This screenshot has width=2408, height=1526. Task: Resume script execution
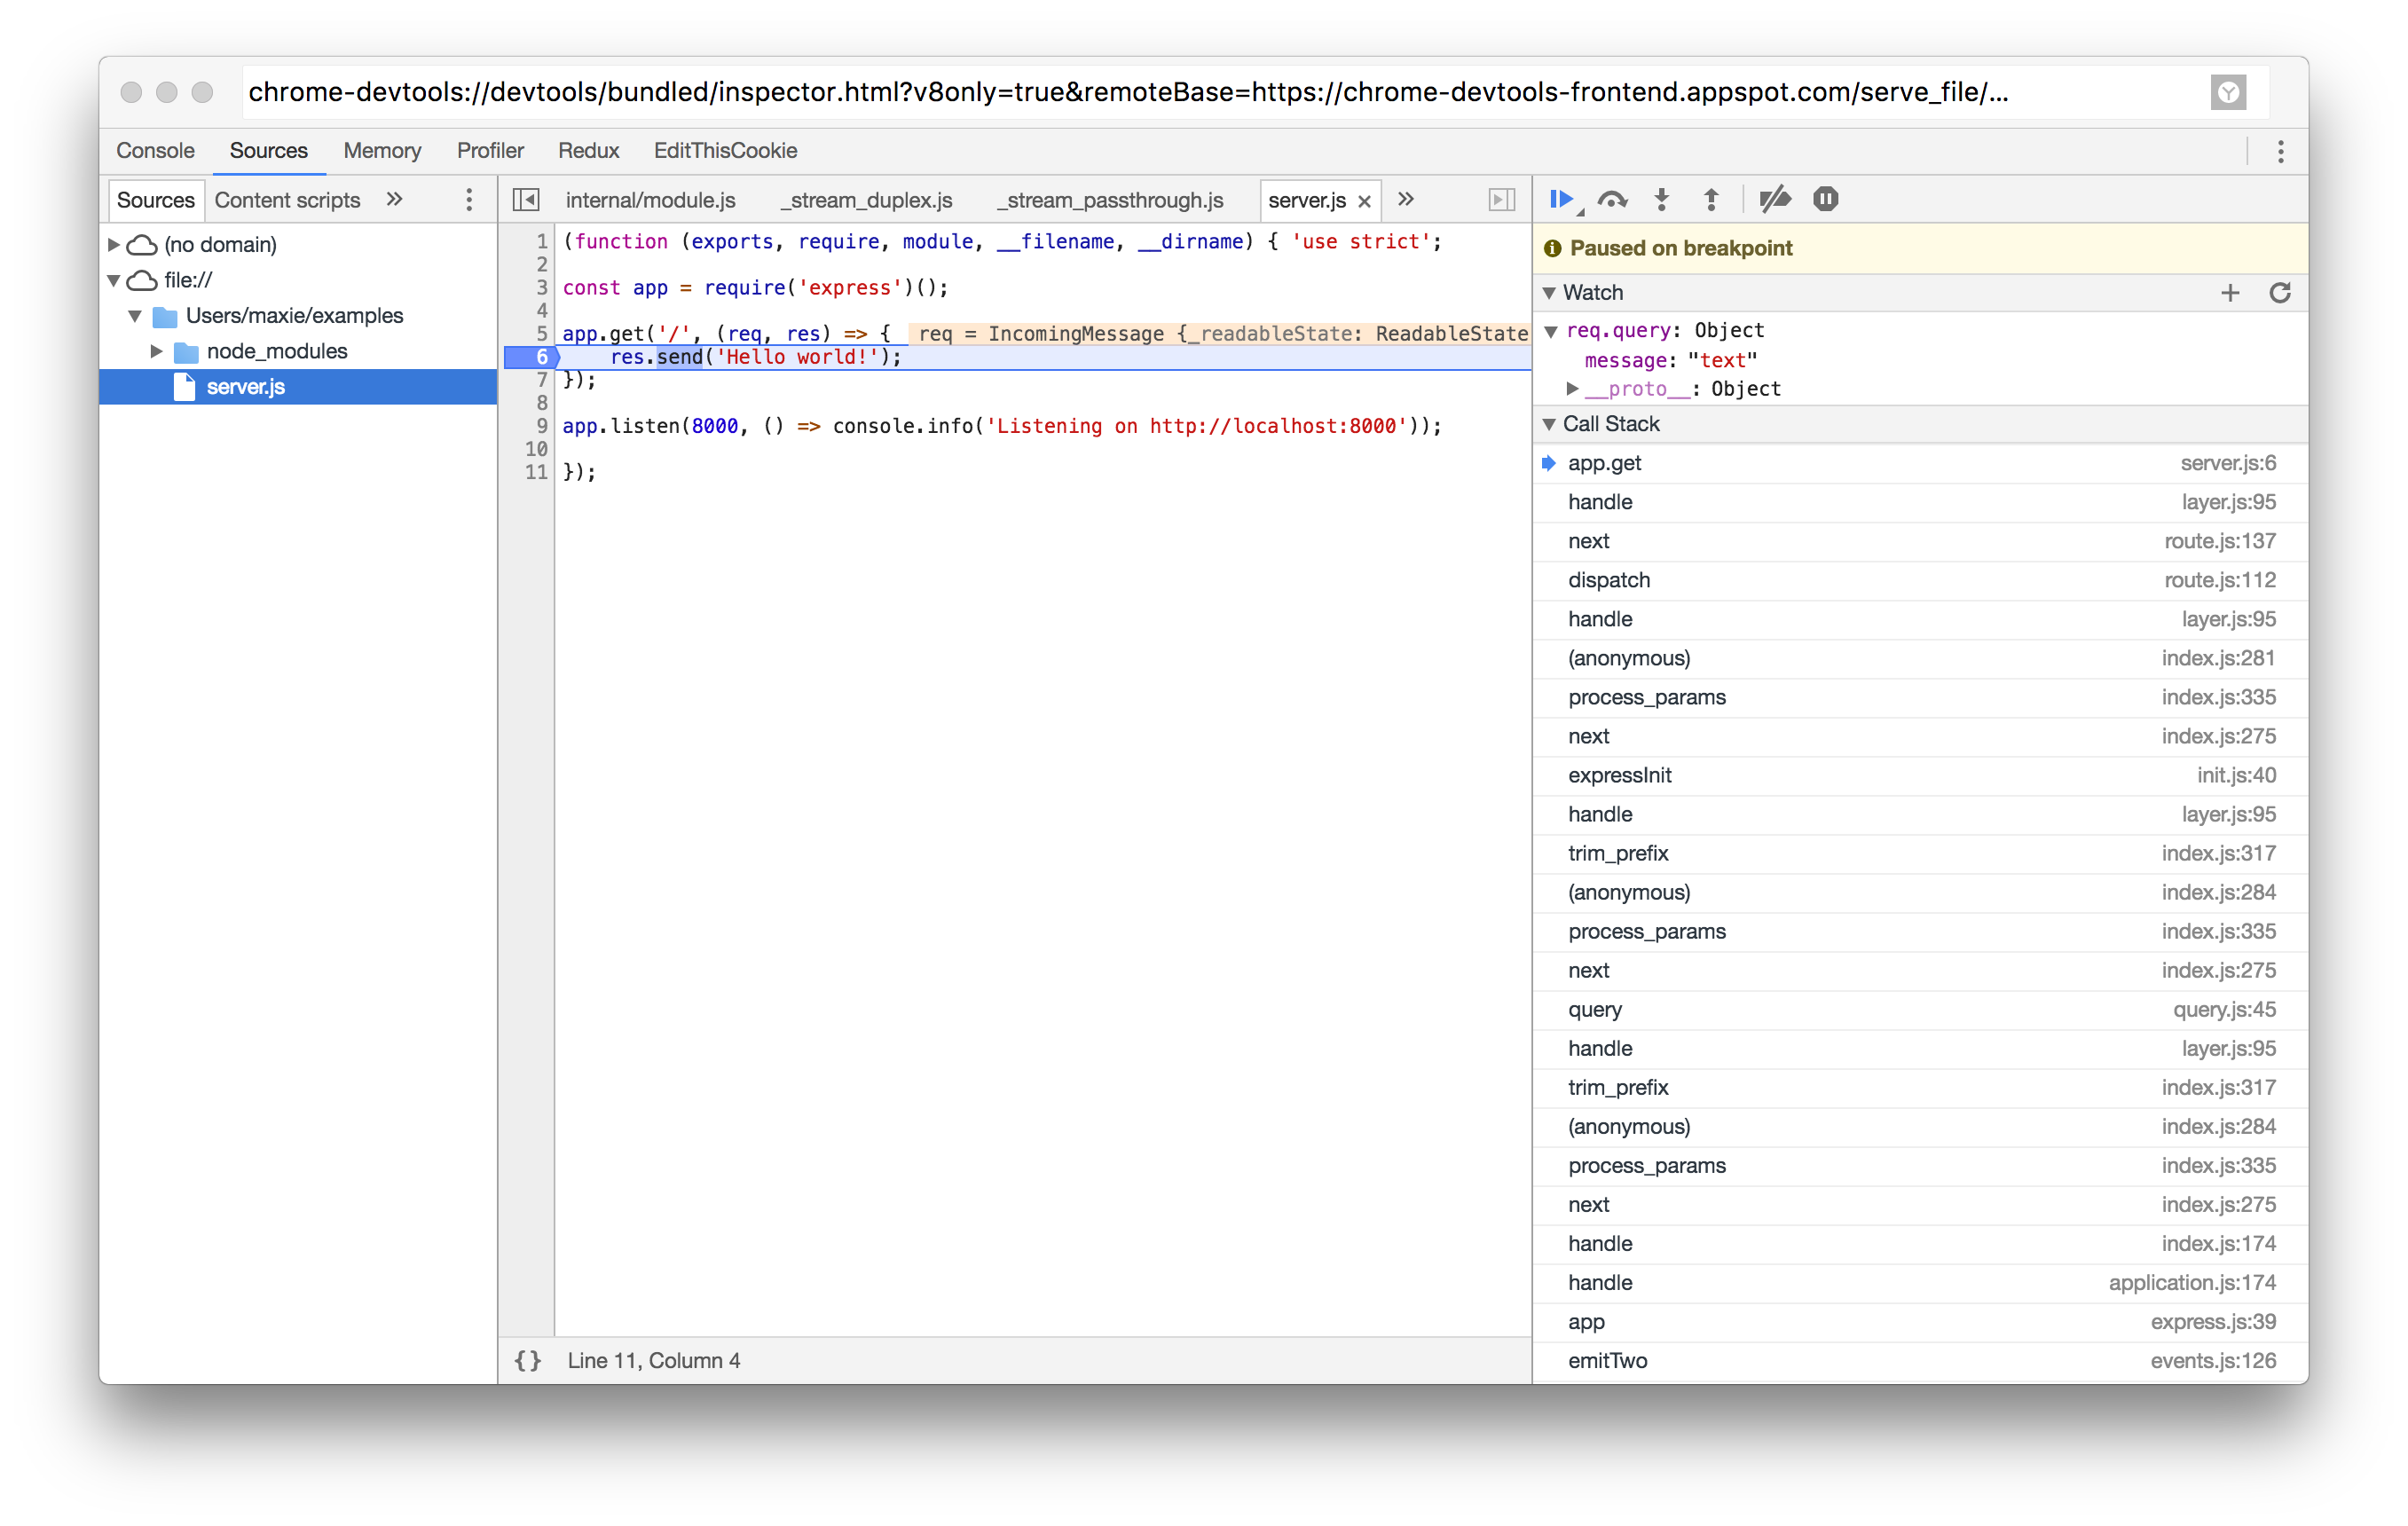click(1561, 199)
